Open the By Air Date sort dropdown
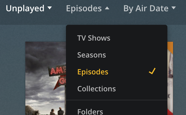 coord(150,8)
